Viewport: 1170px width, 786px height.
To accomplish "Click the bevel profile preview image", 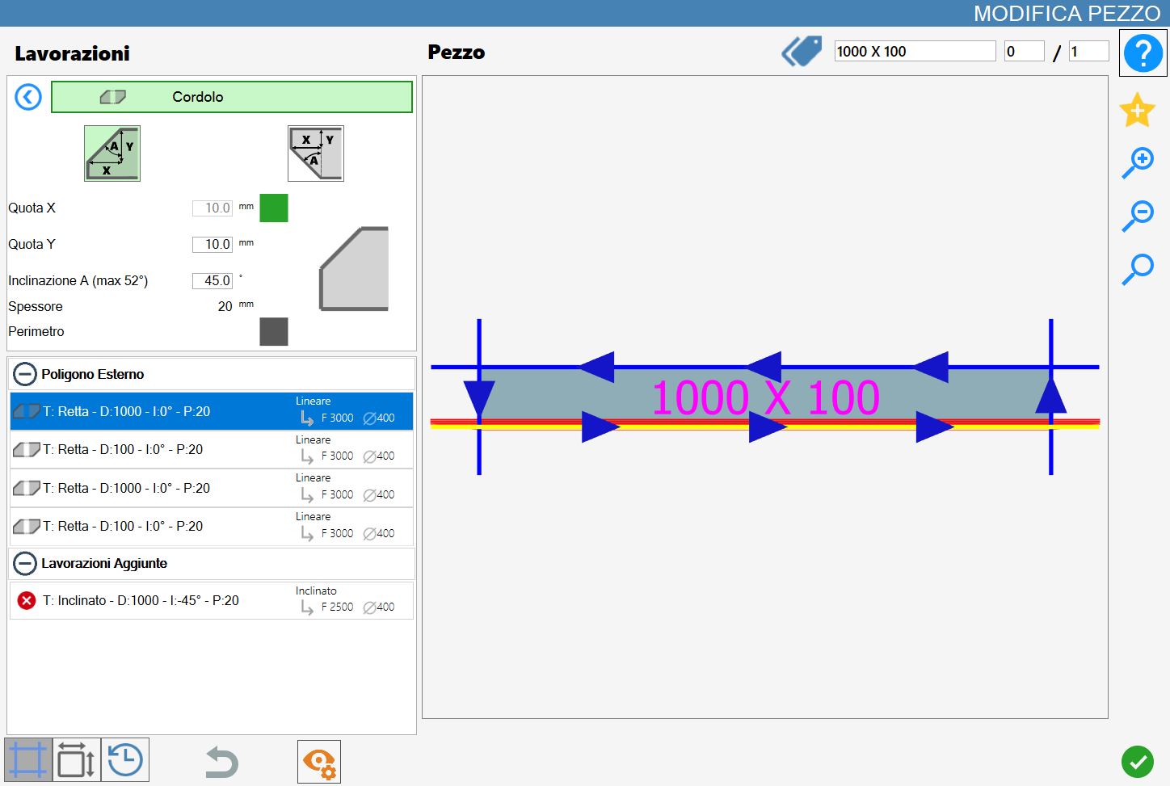I will [x=354, y=269].
